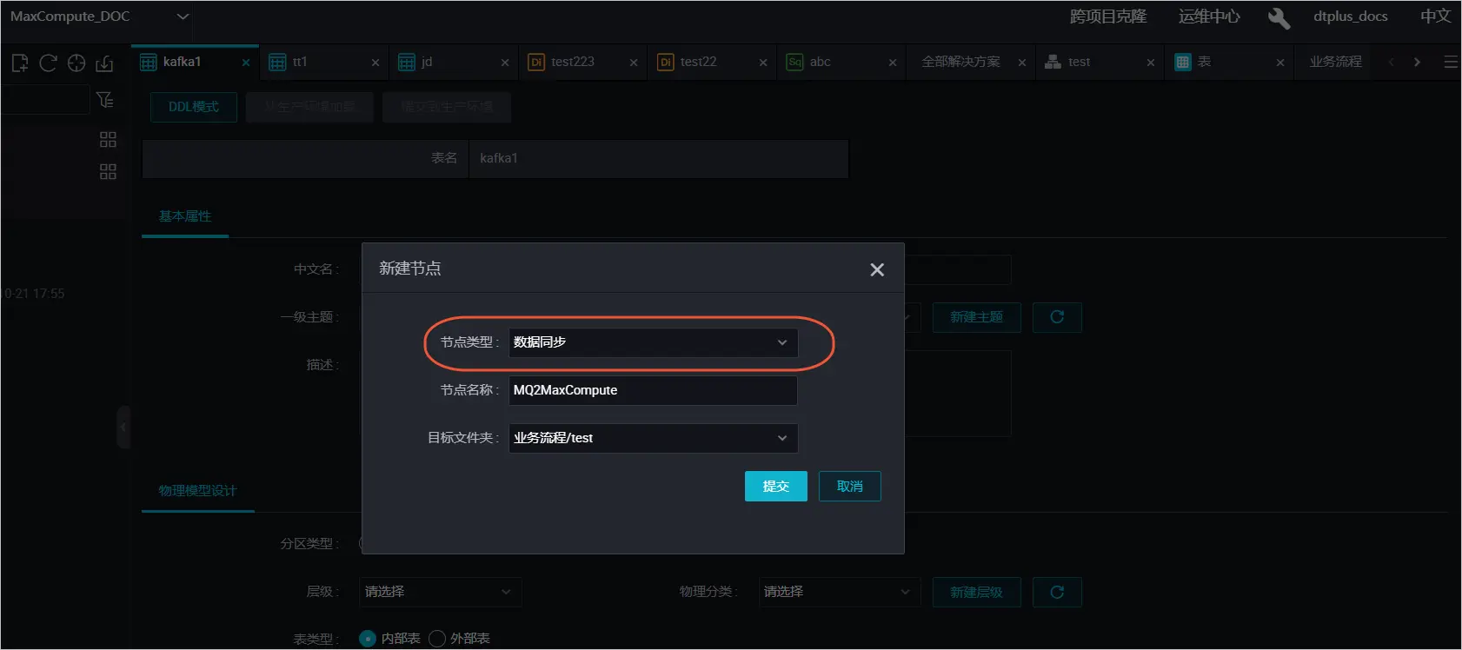1462x650 pixels.
Task: Click the import icon in left toolbar
Action: [x=104, y=63]
